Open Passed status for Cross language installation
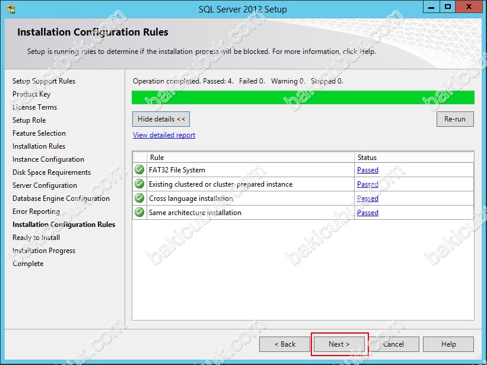The width and height of the screenshot is (487, 365). (368, 198)
